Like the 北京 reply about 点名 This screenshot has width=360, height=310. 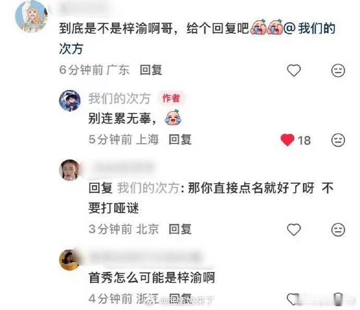coord(294,230)
